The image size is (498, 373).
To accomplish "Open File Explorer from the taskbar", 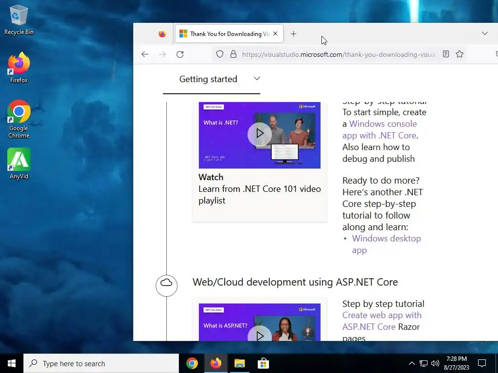I will (x=239, y=363).
